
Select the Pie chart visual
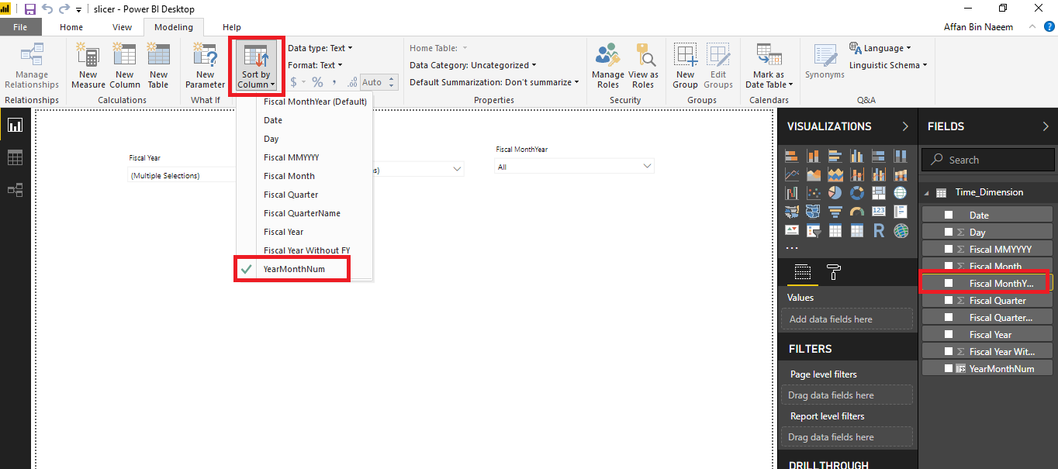coord(835,193)
